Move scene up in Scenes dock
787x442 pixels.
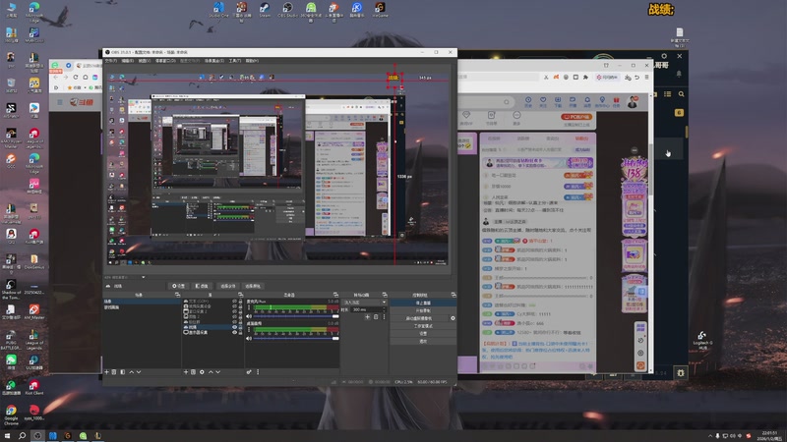pyautogui.click(x=132, y=372)
